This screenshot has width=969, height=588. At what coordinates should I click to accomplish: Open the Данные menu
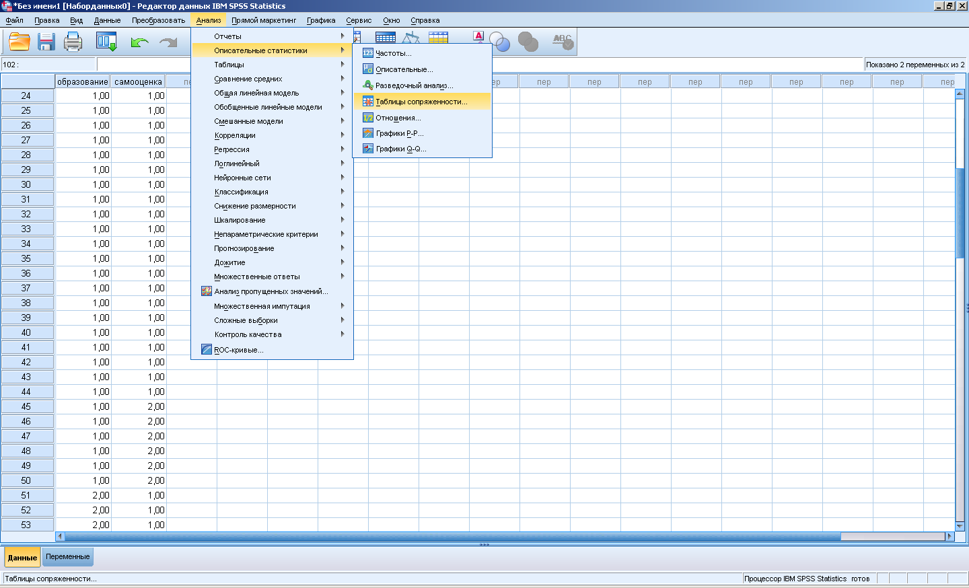pos(107,20)
